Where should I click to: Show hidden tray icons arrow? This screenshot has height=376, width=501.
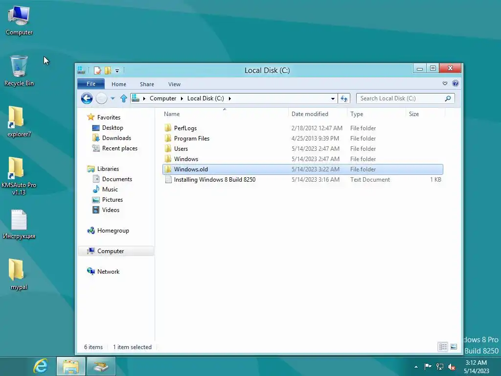[x=416, y=367]
